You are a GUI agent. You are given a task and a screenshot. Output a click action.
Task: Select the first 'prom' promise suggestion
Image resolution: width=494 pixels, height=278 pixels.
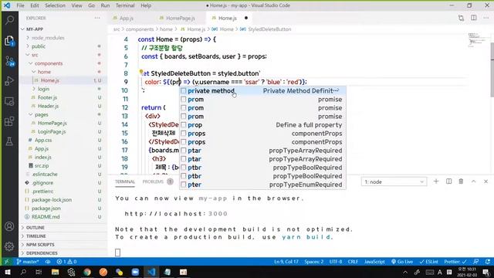[262, 100]
